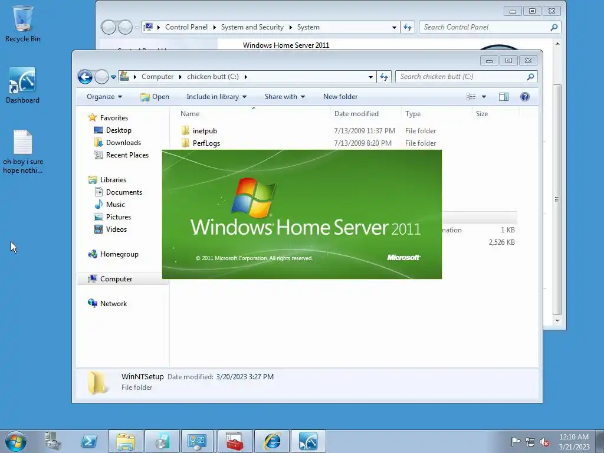Image resolution: width=604 pixels, height=453 pixels.
Task: Show the preview pane button
Action: (504, 97)
